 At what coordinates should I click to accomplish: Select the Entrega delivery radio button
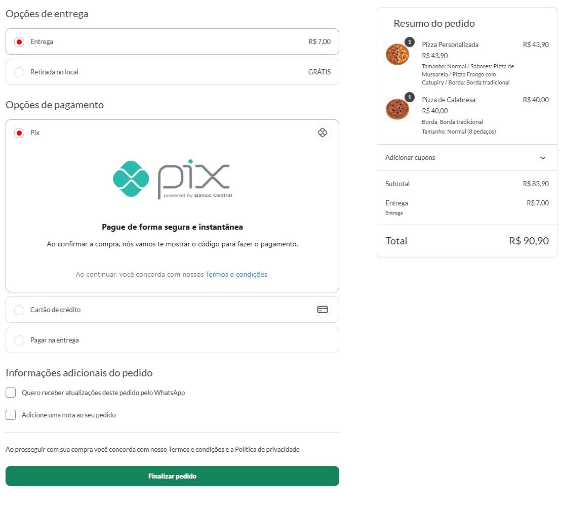19,42
